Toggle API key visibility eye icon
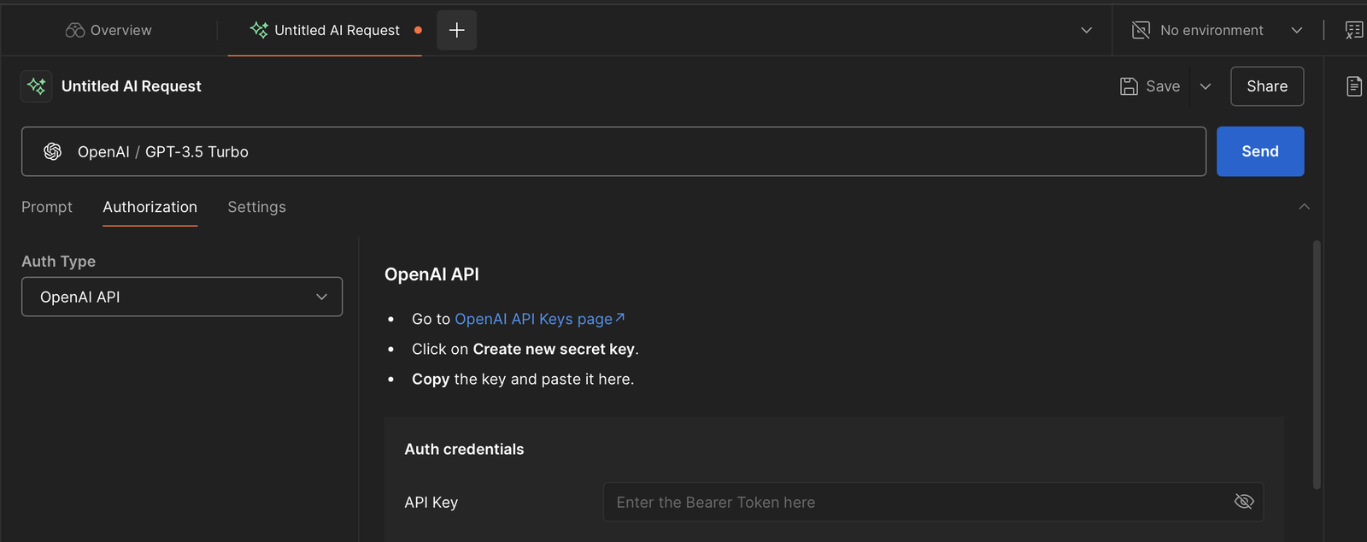 click(x=1244, y=502)
